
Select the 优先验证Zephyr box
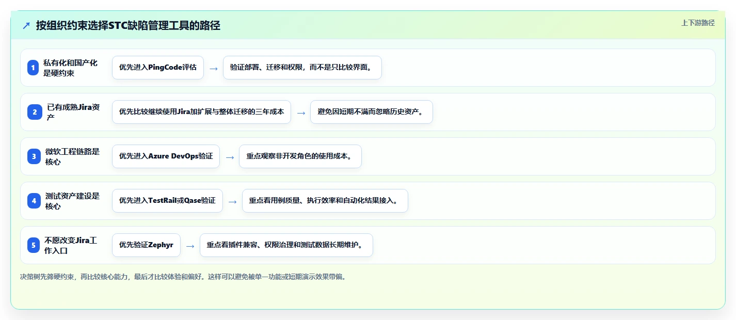(146, 245)
